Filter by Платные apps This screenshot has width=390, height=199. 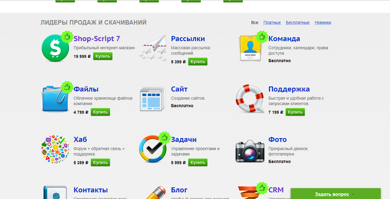pyautogui.click(x=272, y=22)
